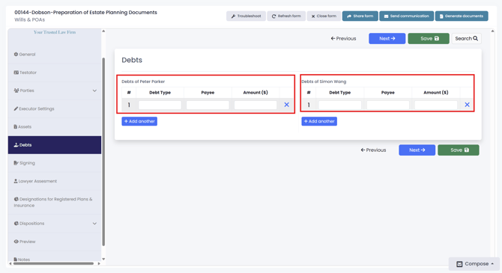Screen dimensions: 502x273
Task: Click Debts hand icon
Action: point(16,145)
